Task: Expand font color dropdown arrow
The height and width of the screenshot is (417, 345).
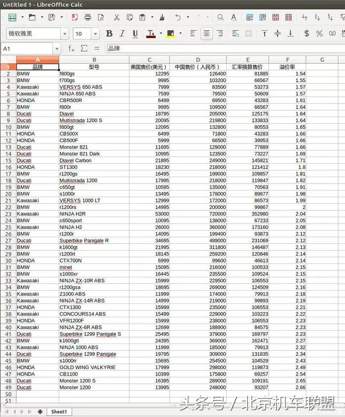Action: pyautogui.click(x=161, y=34)
